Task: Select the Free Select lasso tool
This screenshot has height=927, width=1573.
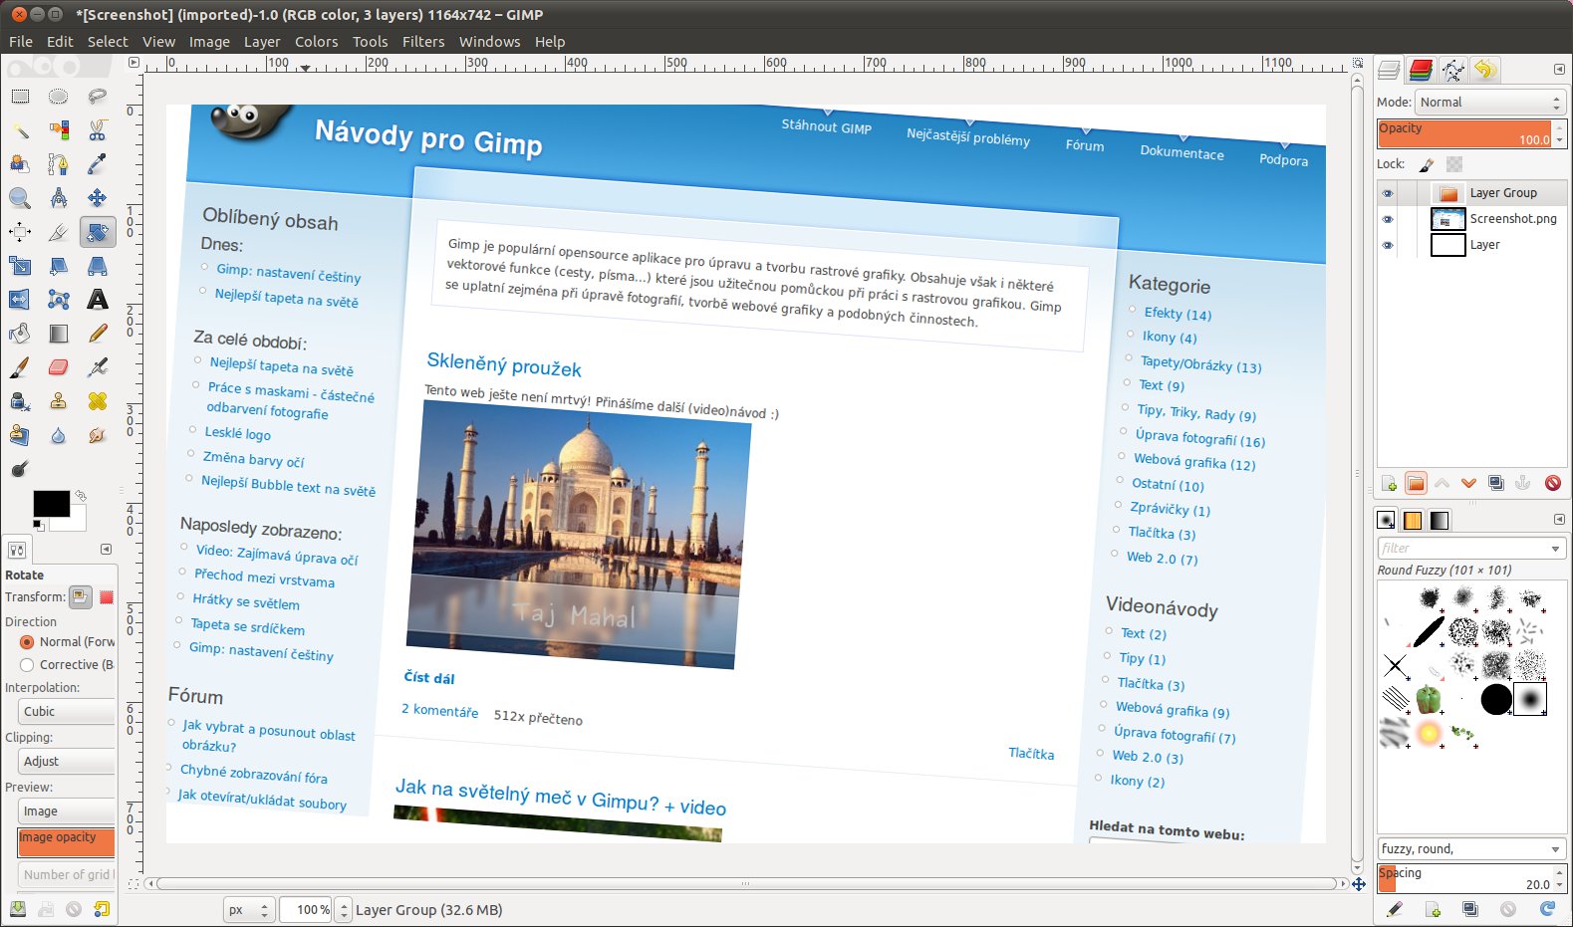Action: 98,97
